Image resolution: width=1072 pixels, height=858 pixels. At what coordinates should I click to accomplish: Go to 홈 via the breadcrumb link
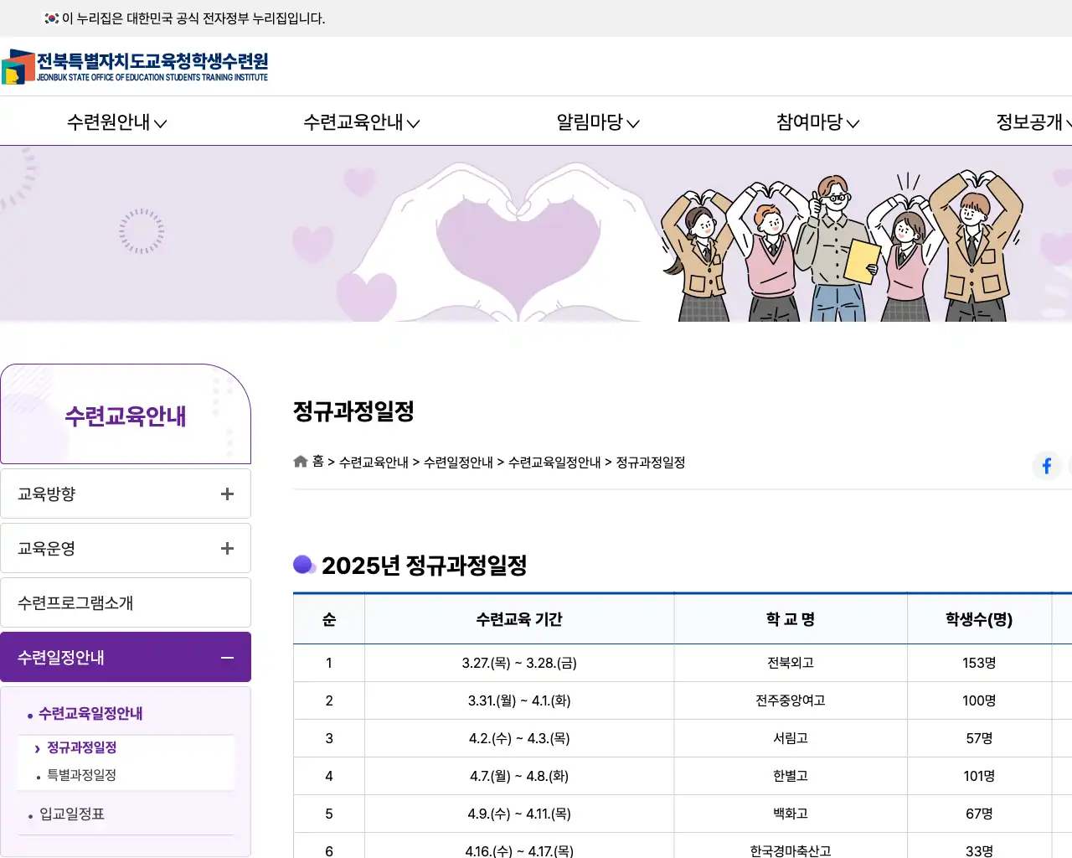[317, 462]
